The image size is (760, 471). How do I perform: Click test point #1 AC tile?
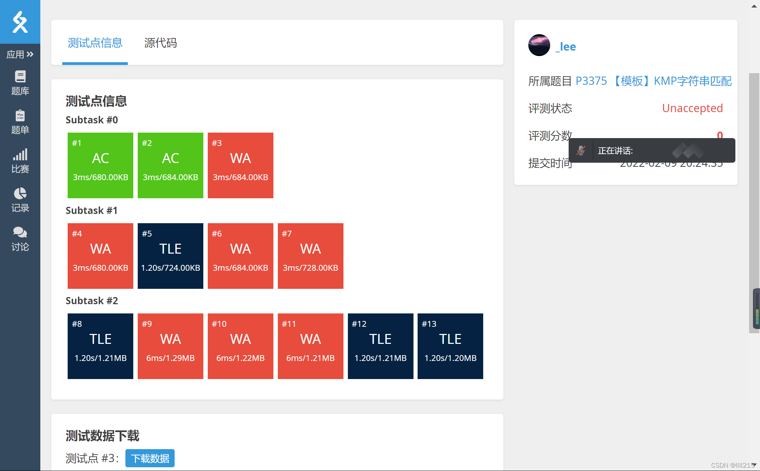point(100,165)
